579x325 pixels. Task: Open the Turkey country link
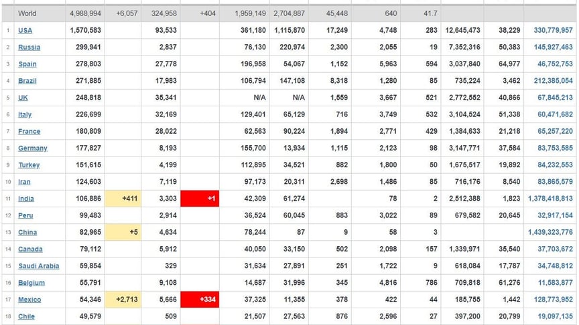(29, 165)
